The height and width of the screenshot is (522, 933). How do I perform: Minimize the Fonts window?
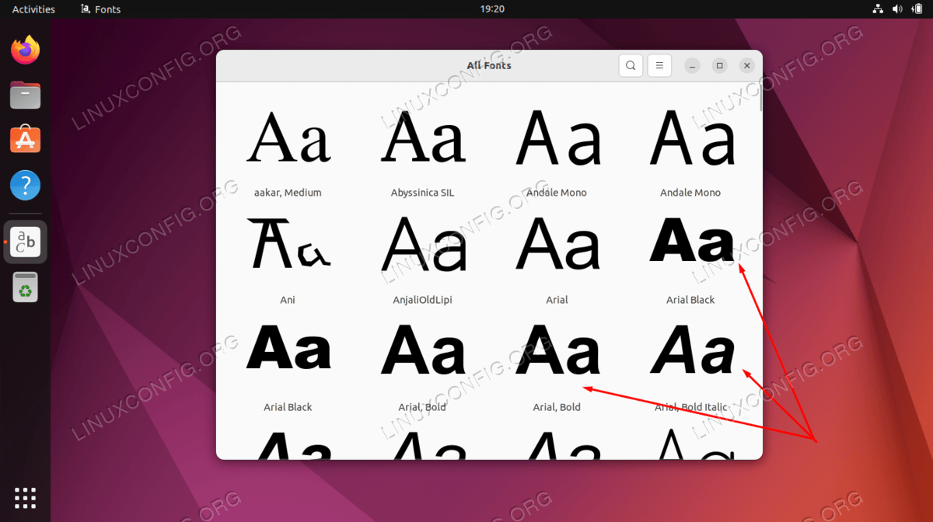(692, 66)
